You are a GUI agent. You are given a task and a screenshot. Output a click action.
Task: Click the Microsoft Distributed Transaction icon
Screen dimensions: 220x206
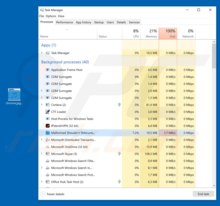(x=48, y=140)
